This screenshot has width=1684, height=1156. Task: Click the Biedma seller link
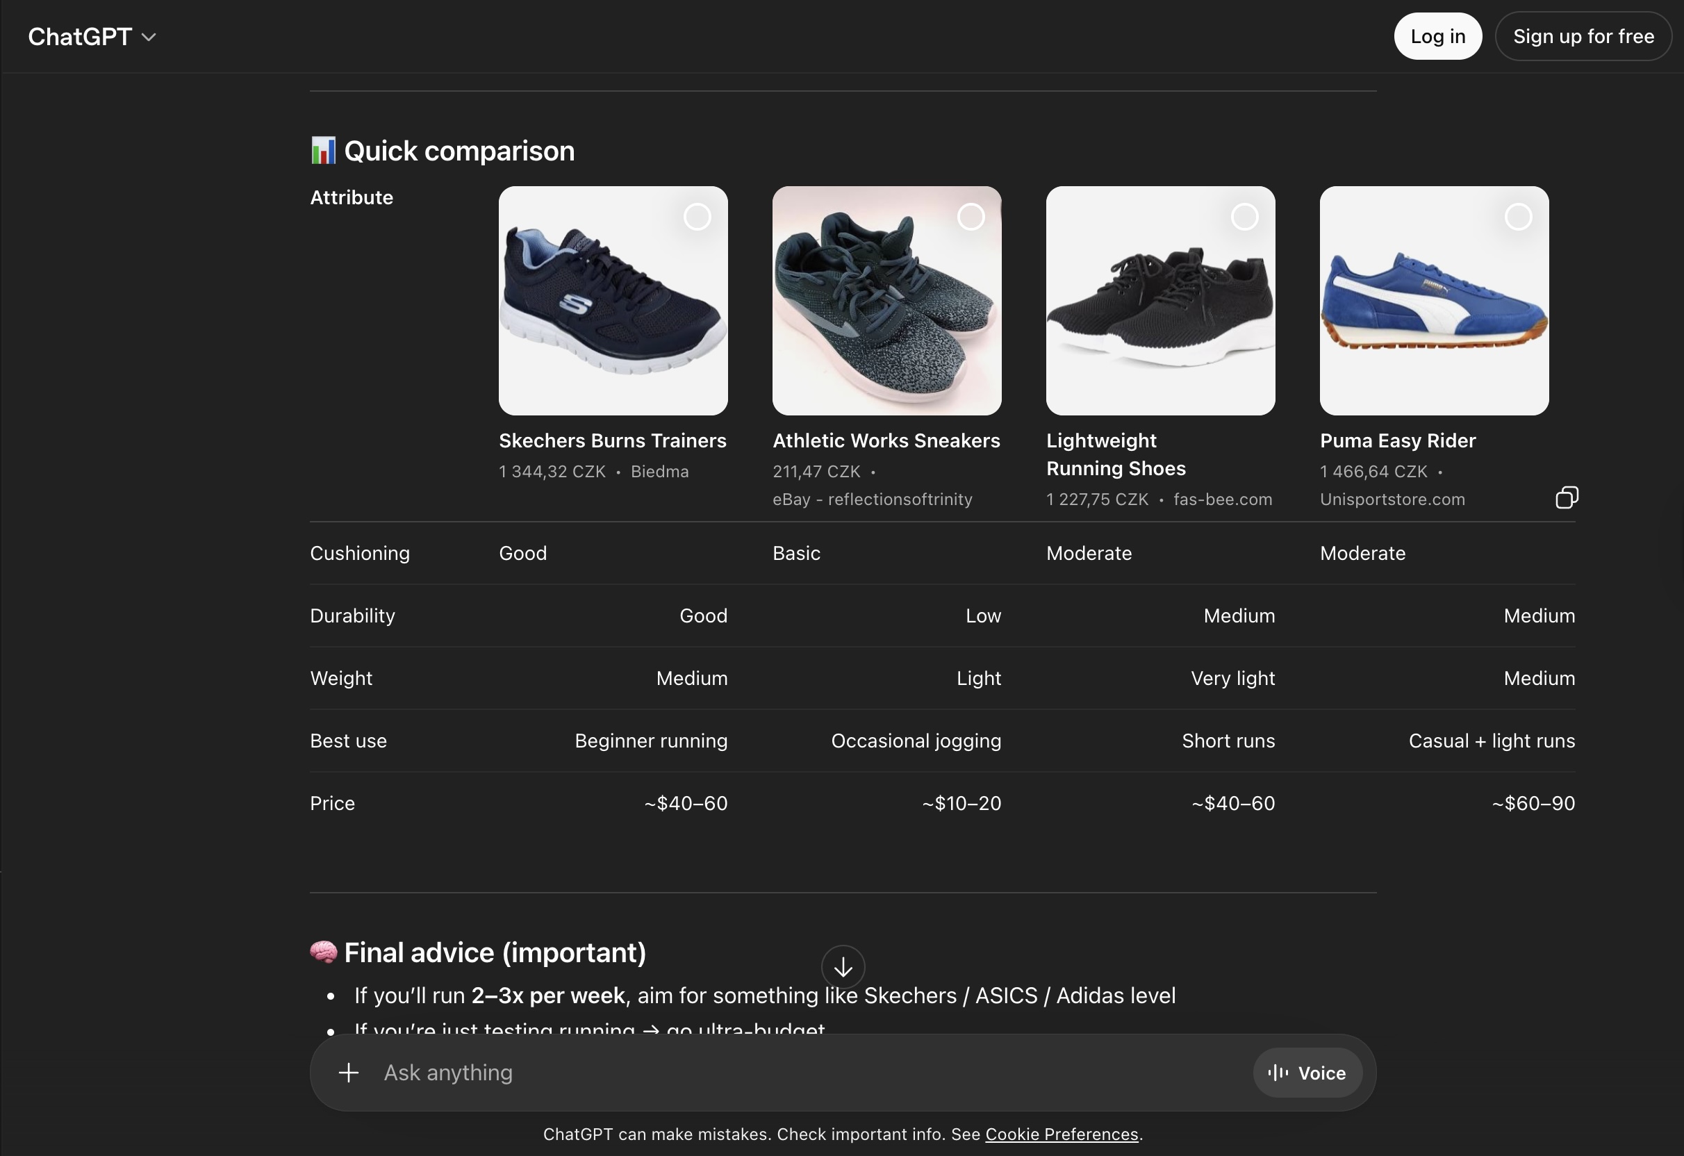[x=659, y=471]
